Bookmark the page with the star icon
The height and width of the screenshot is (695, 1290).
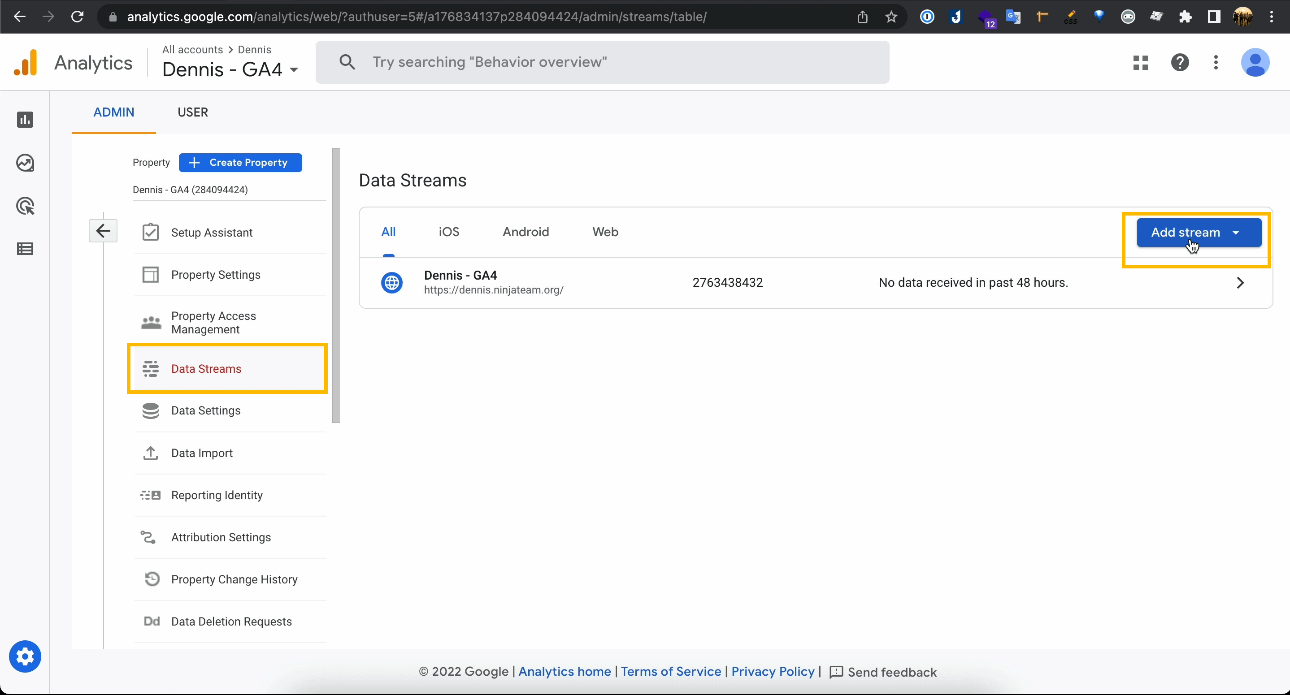(x=891, y=17)
